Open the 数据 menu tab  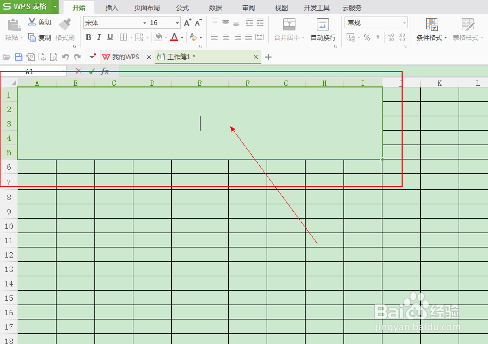[x=215, y=7]
